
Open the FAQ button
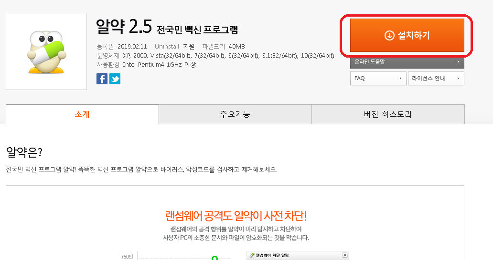[x=378, y=78]
